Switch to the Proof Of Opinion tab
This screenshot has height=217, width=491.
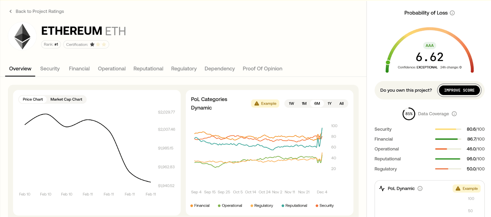click(x=262, y=69)
